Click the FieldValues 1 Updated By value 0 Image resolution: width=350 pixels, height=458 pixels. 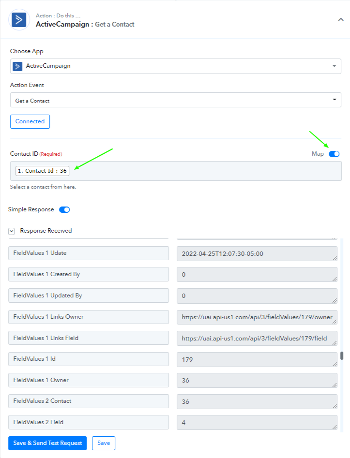coord(257,296)
